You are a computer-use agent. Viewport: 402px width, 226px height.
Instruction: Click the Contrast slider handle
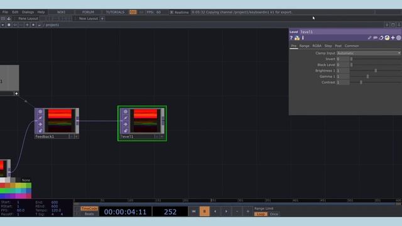coord(361,82)
